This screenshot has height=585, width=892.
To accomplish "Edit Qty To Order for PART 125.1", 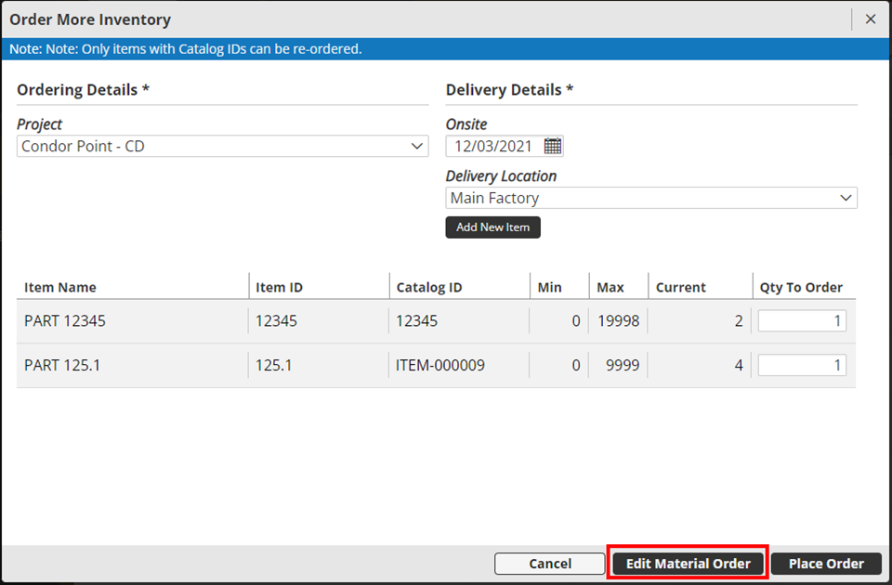I will coord(802,366).
